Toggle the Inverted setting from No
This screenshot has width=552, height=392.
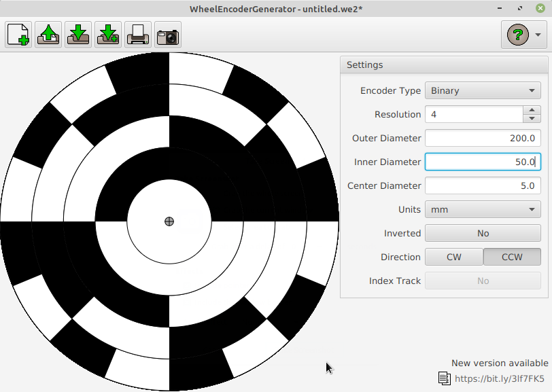[x=483, y=233]
